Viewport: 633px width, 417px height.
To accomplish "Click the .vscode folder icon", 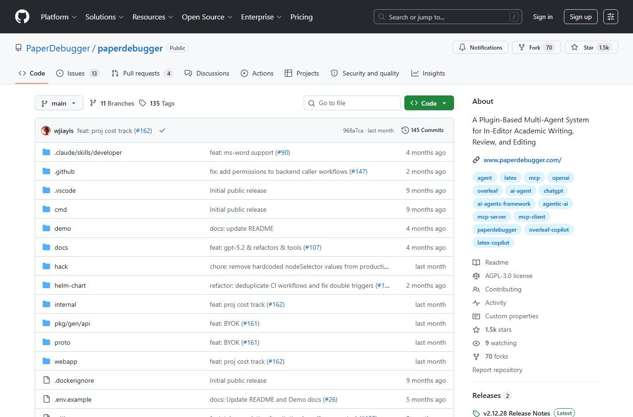I will pos(46,190).
